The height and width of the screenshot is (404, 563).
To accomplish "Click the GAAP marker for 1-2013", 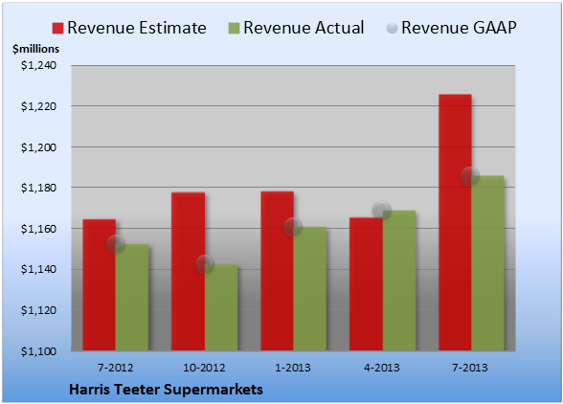I will pos(293,227).
